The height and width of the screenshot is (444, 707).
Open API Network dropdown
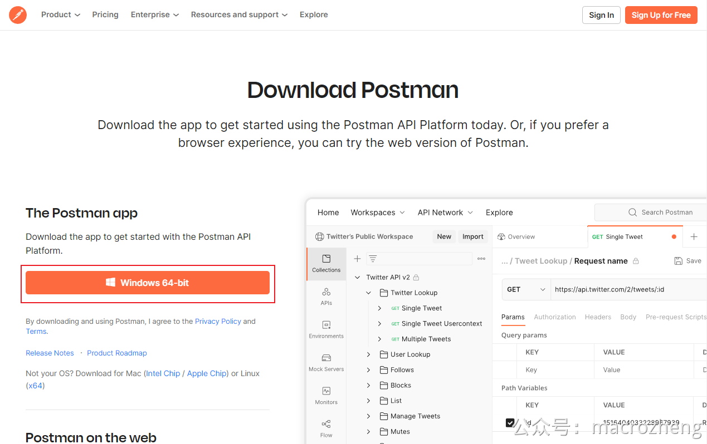click(x=445, y=213)
